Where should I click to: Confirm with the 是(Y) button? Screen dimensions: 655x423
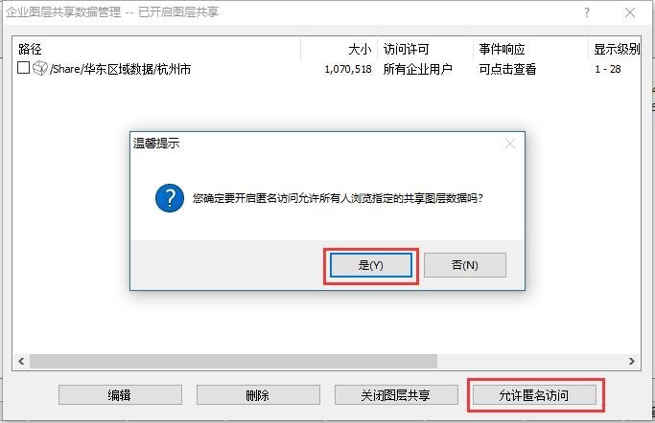pyautogui.click(x=371, y=265)
